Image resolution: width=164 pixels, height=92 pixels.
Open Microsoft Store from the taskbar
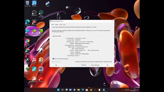87,90
